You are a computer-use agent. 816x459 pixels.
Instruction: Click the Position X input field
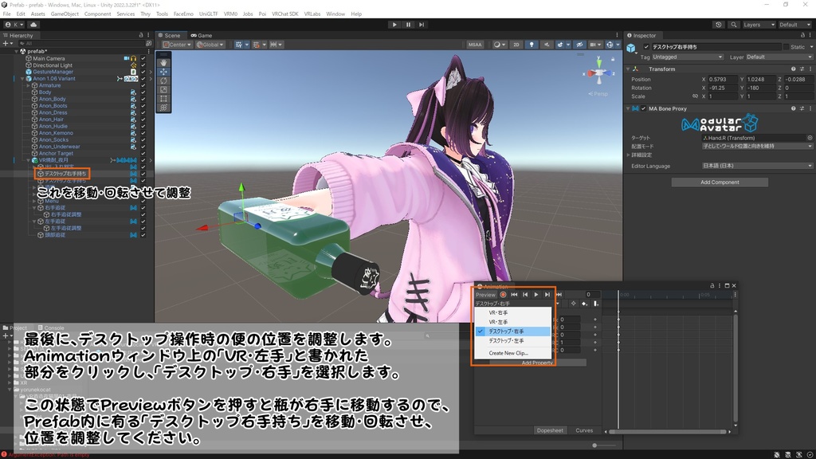(722, 79)
